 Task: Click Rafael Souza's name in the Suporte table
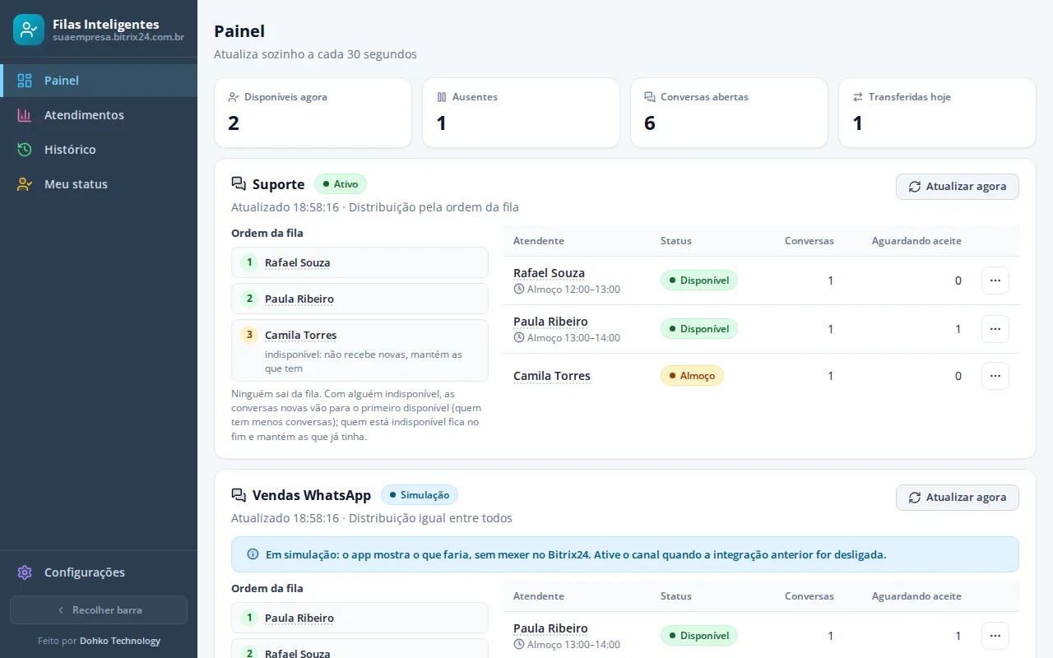click(549, 273)
